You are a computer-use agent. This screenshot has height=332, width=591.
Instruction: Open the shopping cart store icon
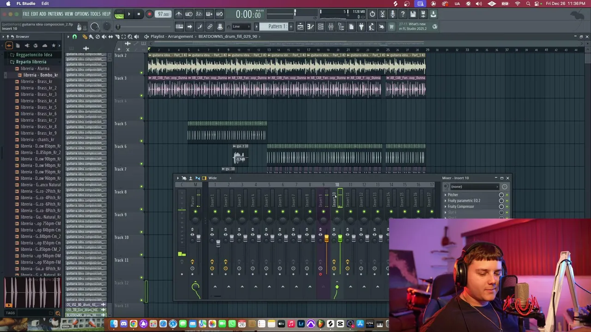tap(392, 27)
